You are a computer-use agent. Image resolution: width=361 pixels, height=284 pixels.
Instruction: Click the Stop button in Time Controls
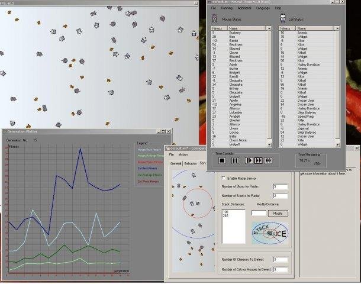point(222,160)
